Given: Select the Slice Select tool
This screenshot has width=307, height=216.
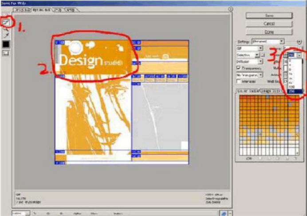Looking at the screenshot, I should (7, 22).
